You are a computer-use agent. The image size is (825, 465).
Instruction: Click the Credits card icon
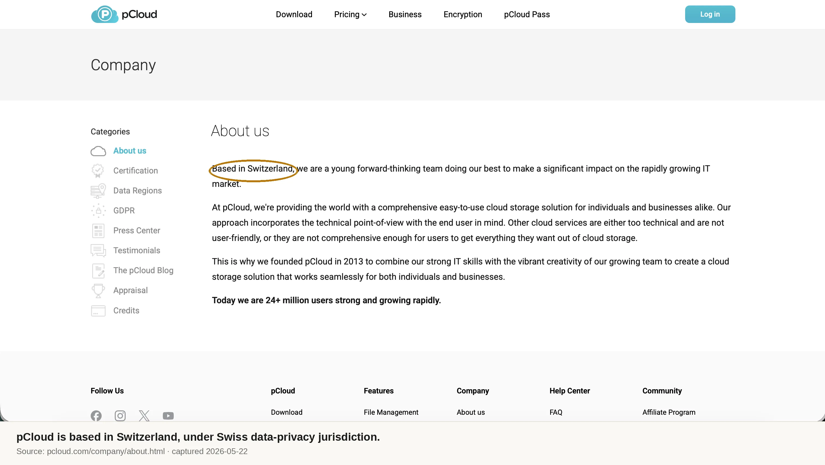point(98,311)
